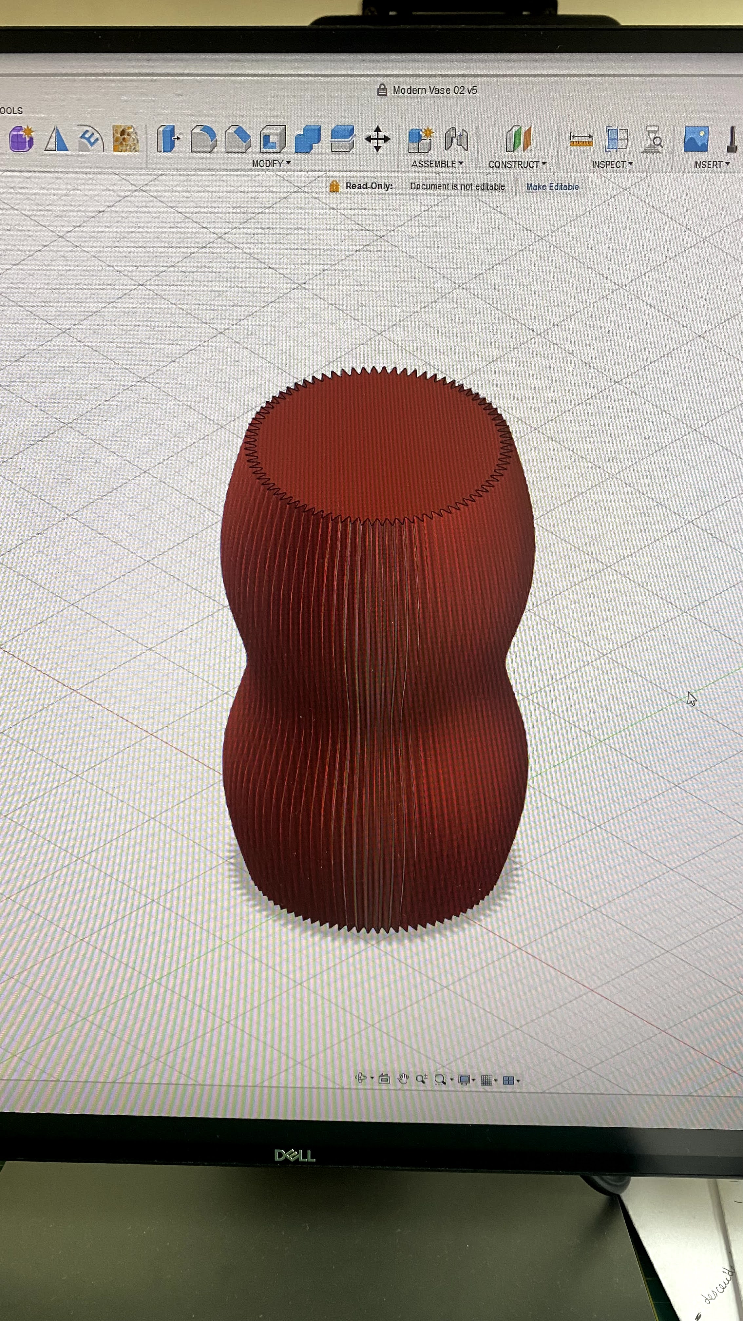This screenshot has height=1321, width=743.
Task: Open Grid and Snaps settings
Action: tap(488, 1081)
